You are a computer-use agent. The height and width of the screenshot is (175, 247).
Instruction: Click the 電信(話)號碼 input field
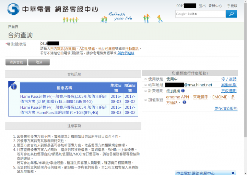coord(61,44)
